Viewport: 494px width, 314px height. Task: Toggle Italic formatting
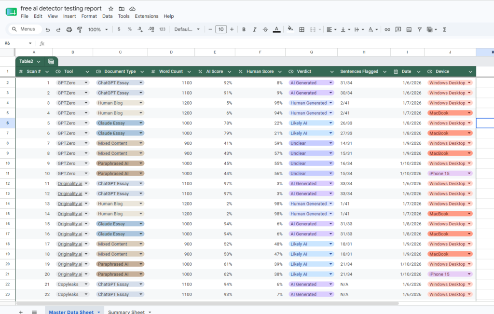pos(254,29)
